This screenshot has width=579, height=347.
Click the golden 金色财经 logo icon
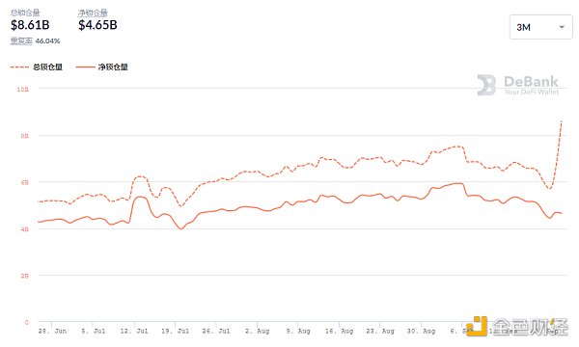(477, 326)
